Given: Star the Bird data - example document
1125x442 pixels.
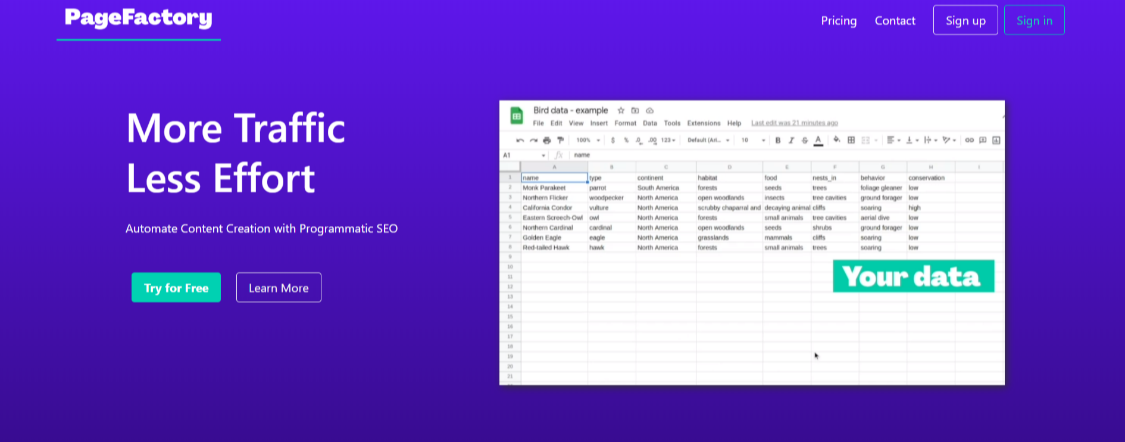Looking at the screenshot, I should (x=621, y=110).
